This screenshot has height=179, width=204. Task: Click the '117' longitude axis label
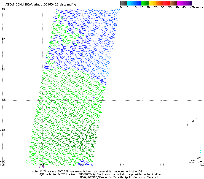pyautogui.click(x=162, y=165)
